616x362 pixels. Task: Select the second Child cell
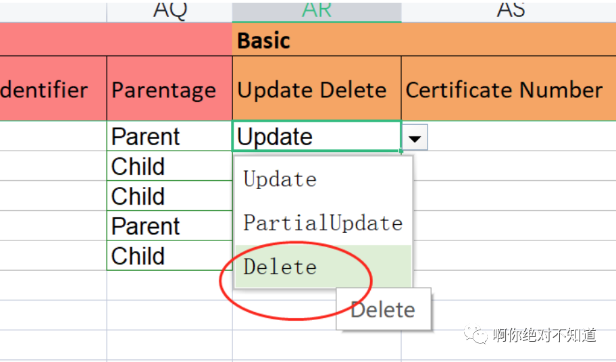pyautogui.click(x=170, y=196)
